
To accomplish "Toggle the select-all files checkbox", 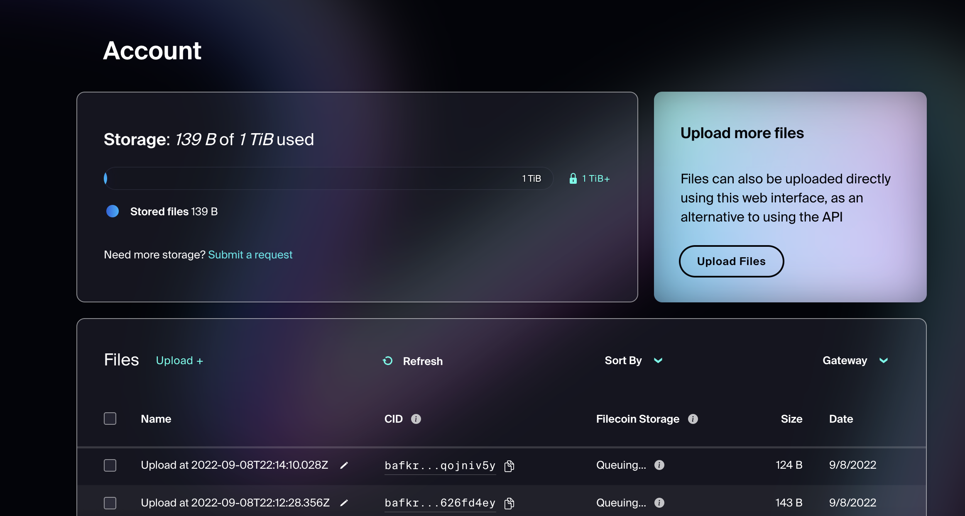I will pyautogui.click(x=110, y=419).
